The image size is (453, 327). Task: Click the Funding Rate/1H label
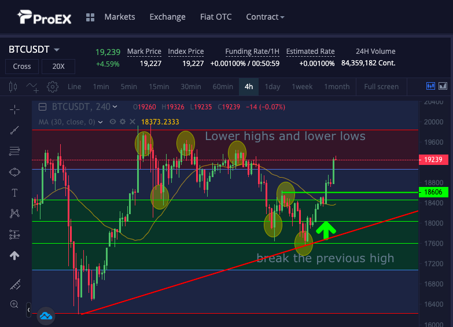coord(252,52)
